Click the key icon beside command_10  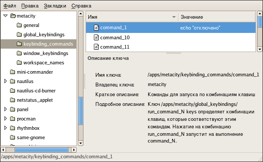click(96, 37)
